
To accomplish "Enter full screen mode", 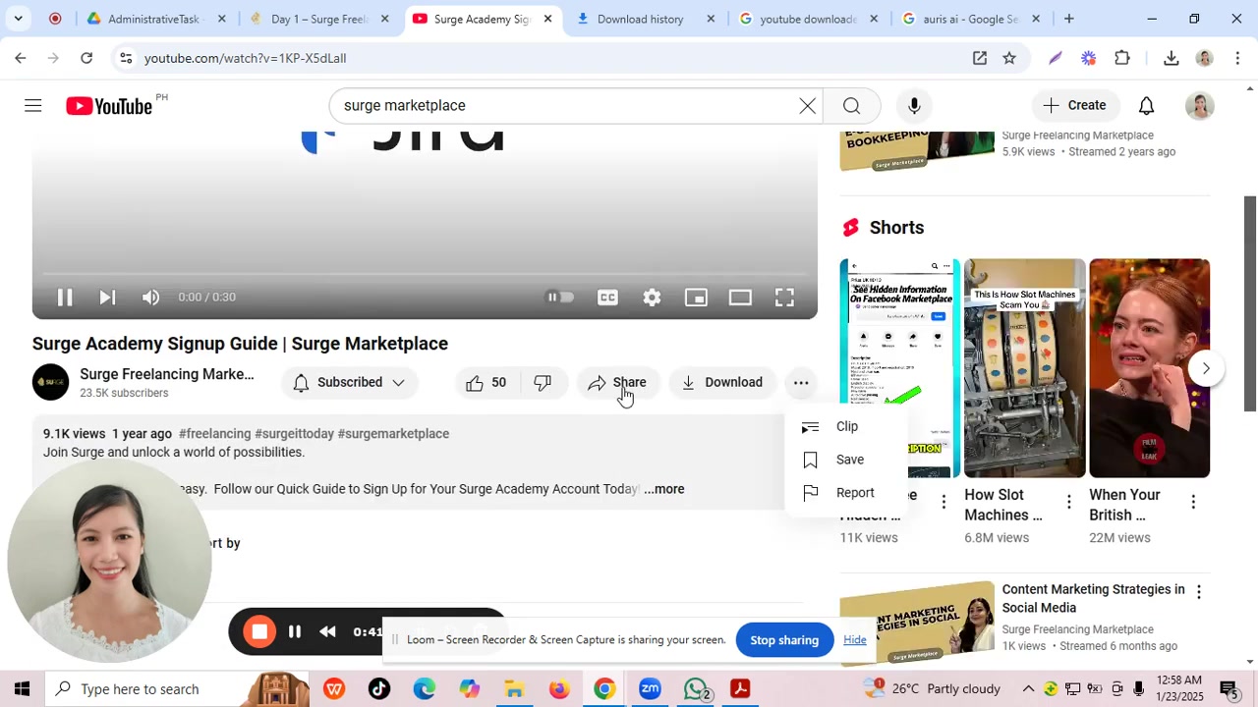I will (784, 298).
